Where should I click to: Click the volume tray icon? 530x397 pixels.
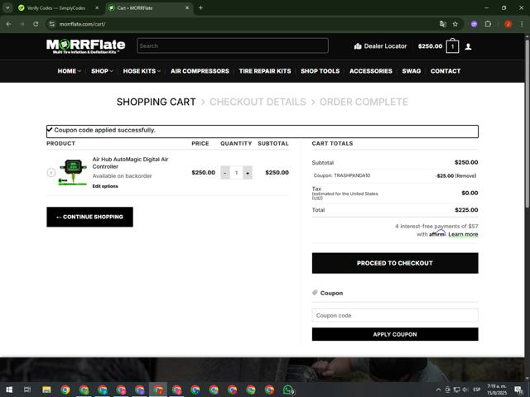[465, 390]
